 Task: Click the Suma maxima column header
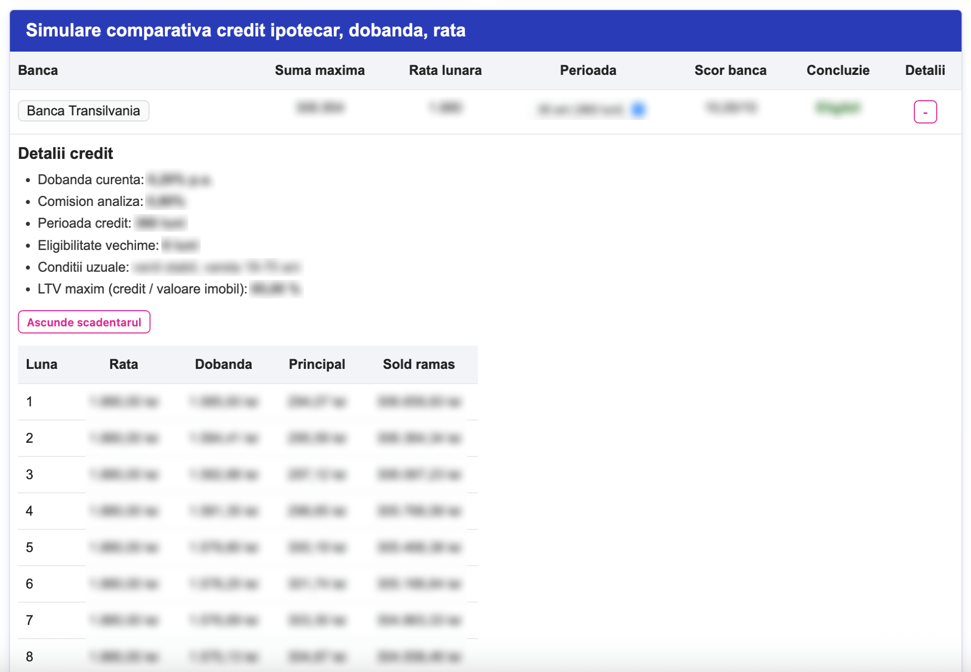coord(319,70)
